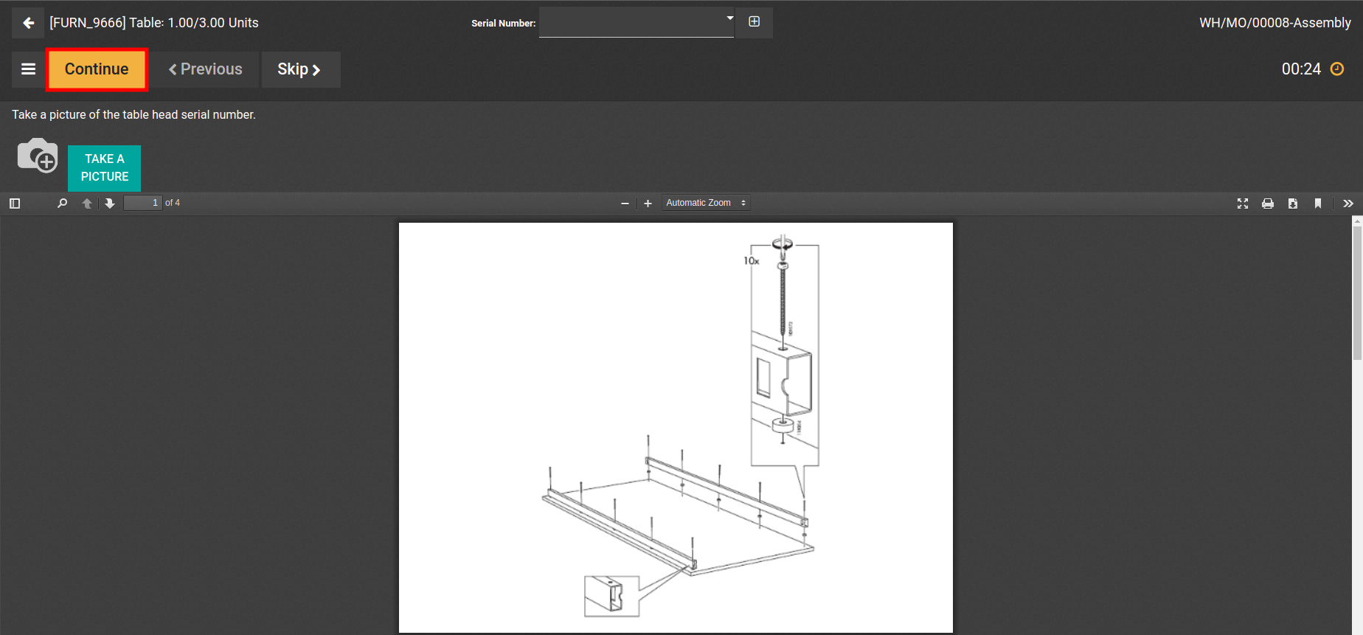Screen dimensions: 1363x635
Task: Go to next PDF page
Action: (110, 204)
